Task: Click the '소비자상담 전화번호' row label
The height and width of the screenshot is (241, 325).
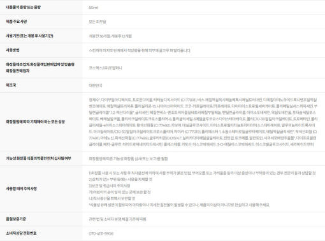Action: 21,233
